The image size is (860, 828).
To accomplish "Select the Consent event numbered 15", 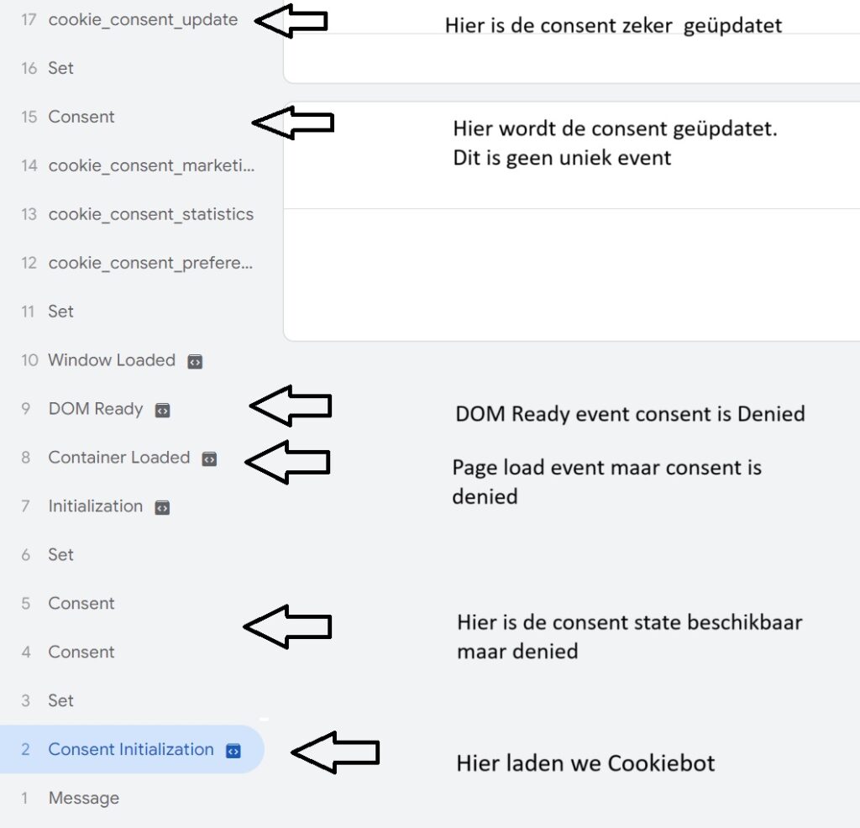I will point(81,117).
